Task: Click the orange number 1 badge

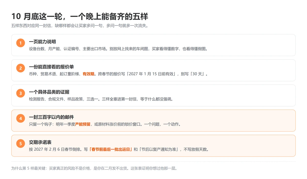Action: 20,43
